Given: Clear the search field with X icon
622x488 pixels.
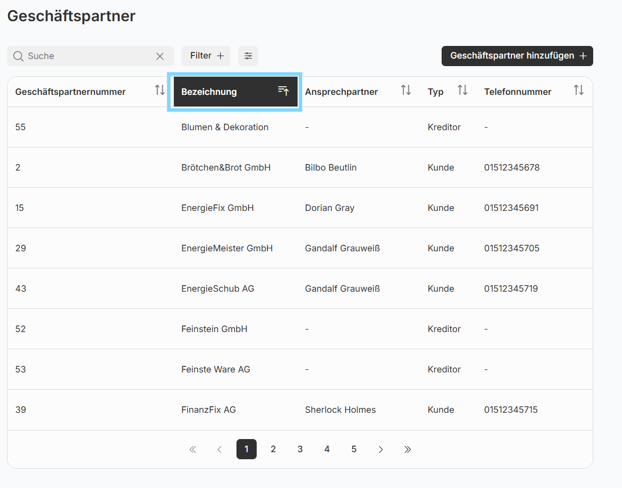Looking at the screenshot, I should coord(160,56).
